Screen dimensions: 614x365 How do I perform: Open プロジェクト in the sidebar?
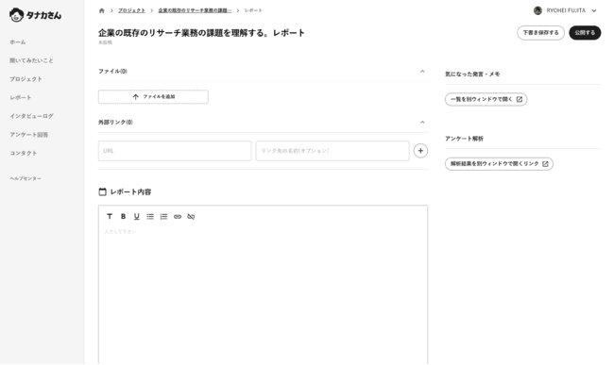(26, 79)
